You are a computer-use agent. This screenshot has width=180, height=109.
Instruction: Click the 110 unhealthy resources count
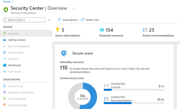coord(63,68)
